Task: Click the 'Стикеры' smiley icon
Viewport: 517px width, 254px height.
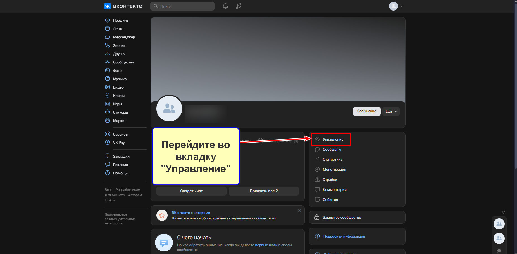Action: pos(108,112)
